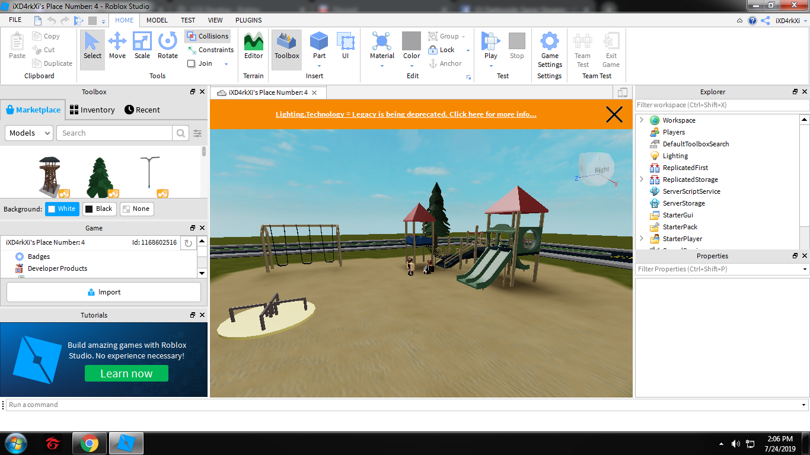The image size is (810, 455).
Task: Open the Lock dropdown arrow
Action: coord(468,50)
